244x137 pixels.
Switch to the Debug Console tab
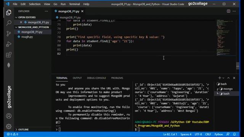pyautogui.click(x=96, y=78)
